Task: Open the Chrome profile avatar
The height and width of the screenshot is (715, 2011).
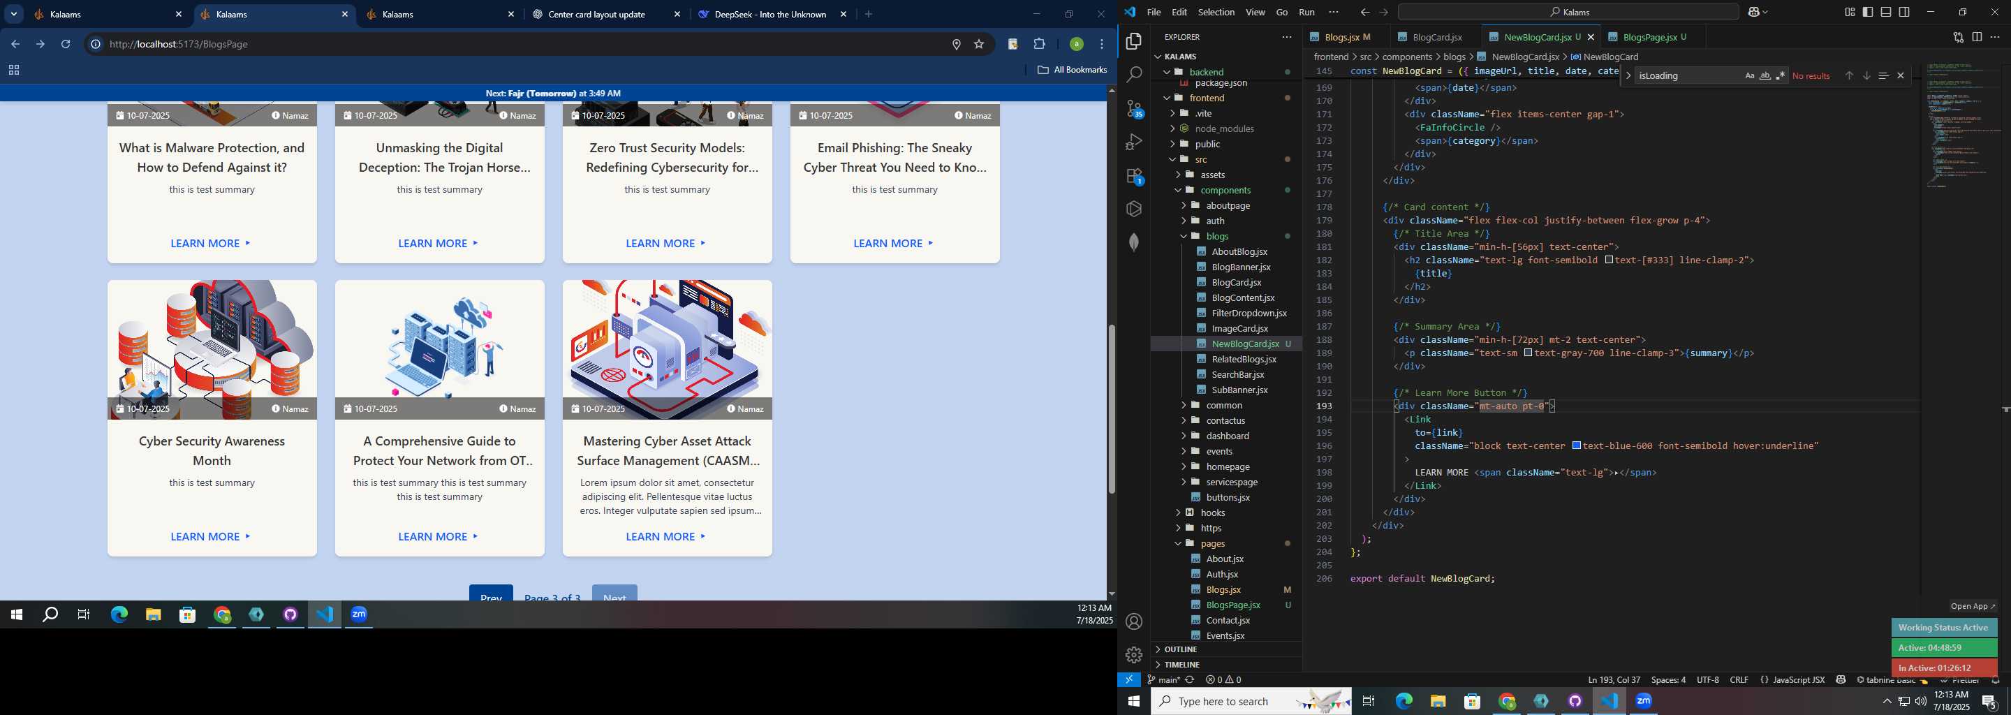Action: [1076, 45]
